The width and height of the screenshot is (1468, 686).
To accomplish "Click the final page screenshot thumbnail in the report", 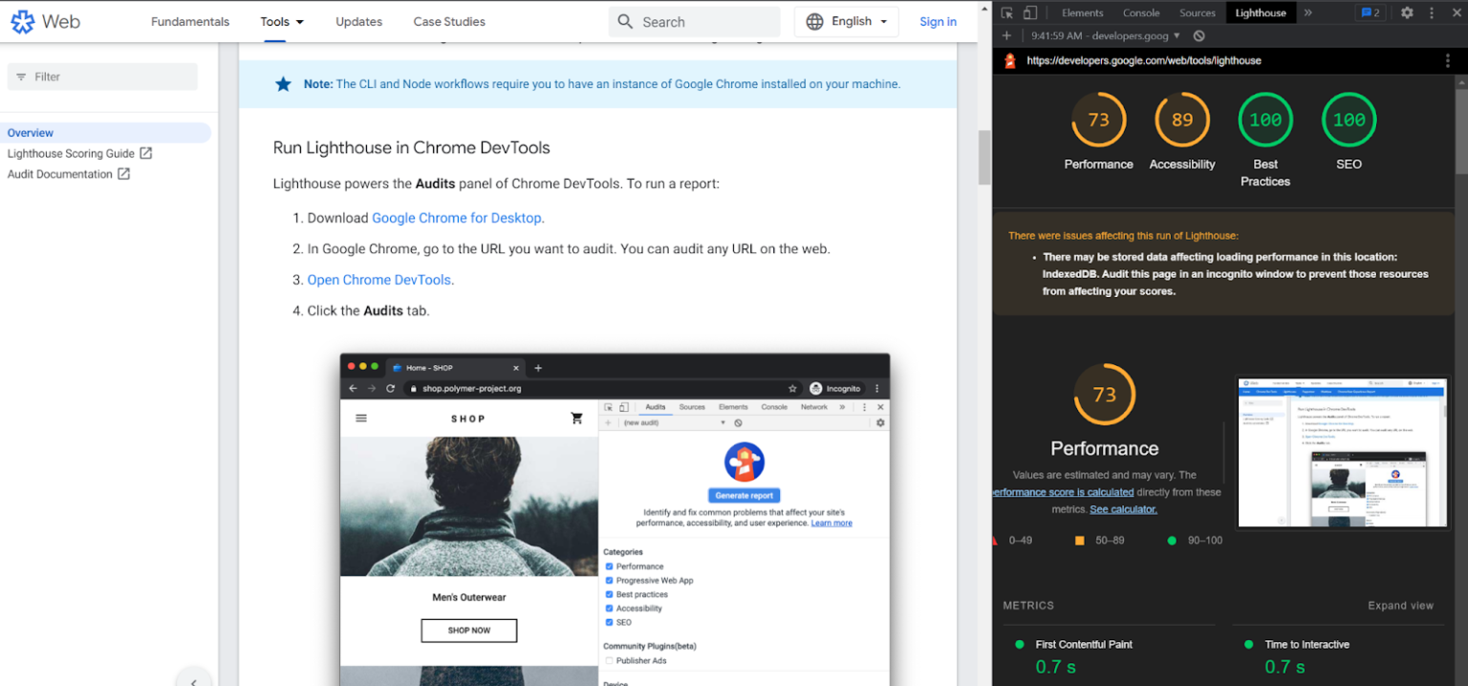I will [x=1342, y=452].
